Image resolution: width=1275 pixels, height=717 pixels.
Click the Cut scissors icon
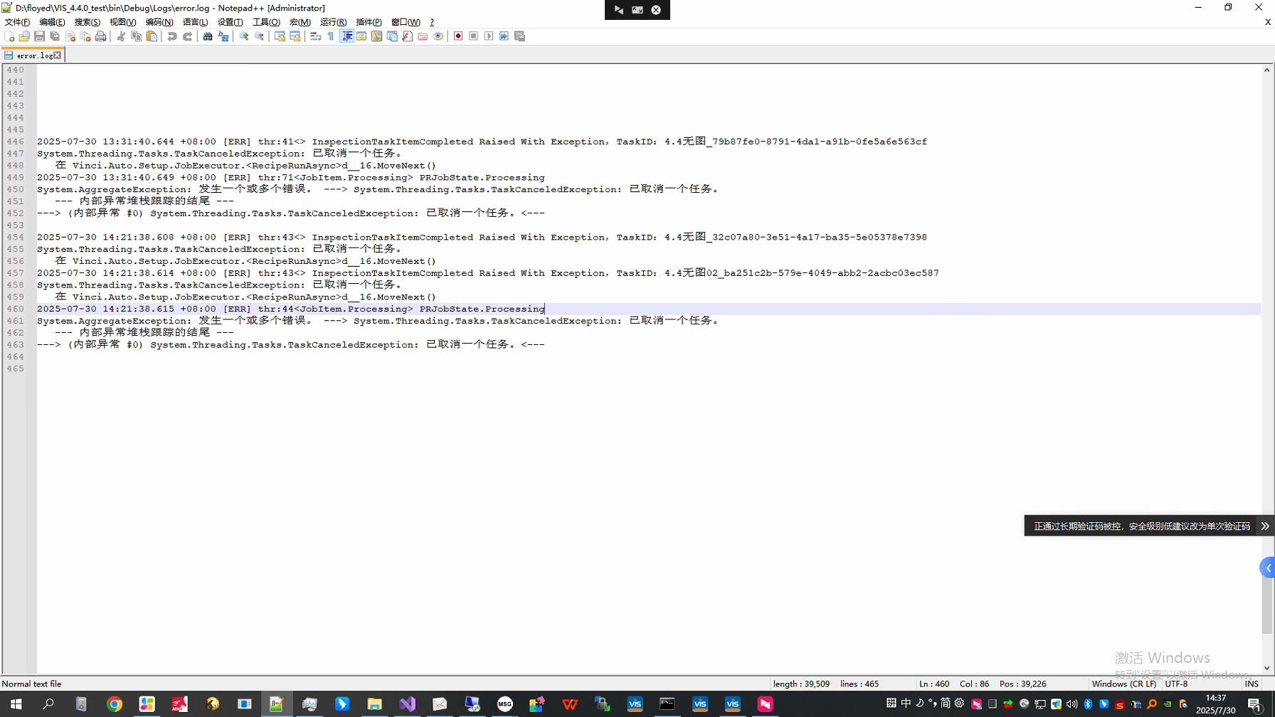click(x=121, y=36)
